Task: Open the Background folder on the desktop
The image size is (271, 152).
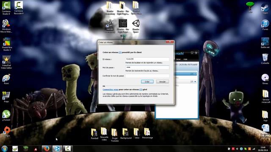Action: coord(126,133)
